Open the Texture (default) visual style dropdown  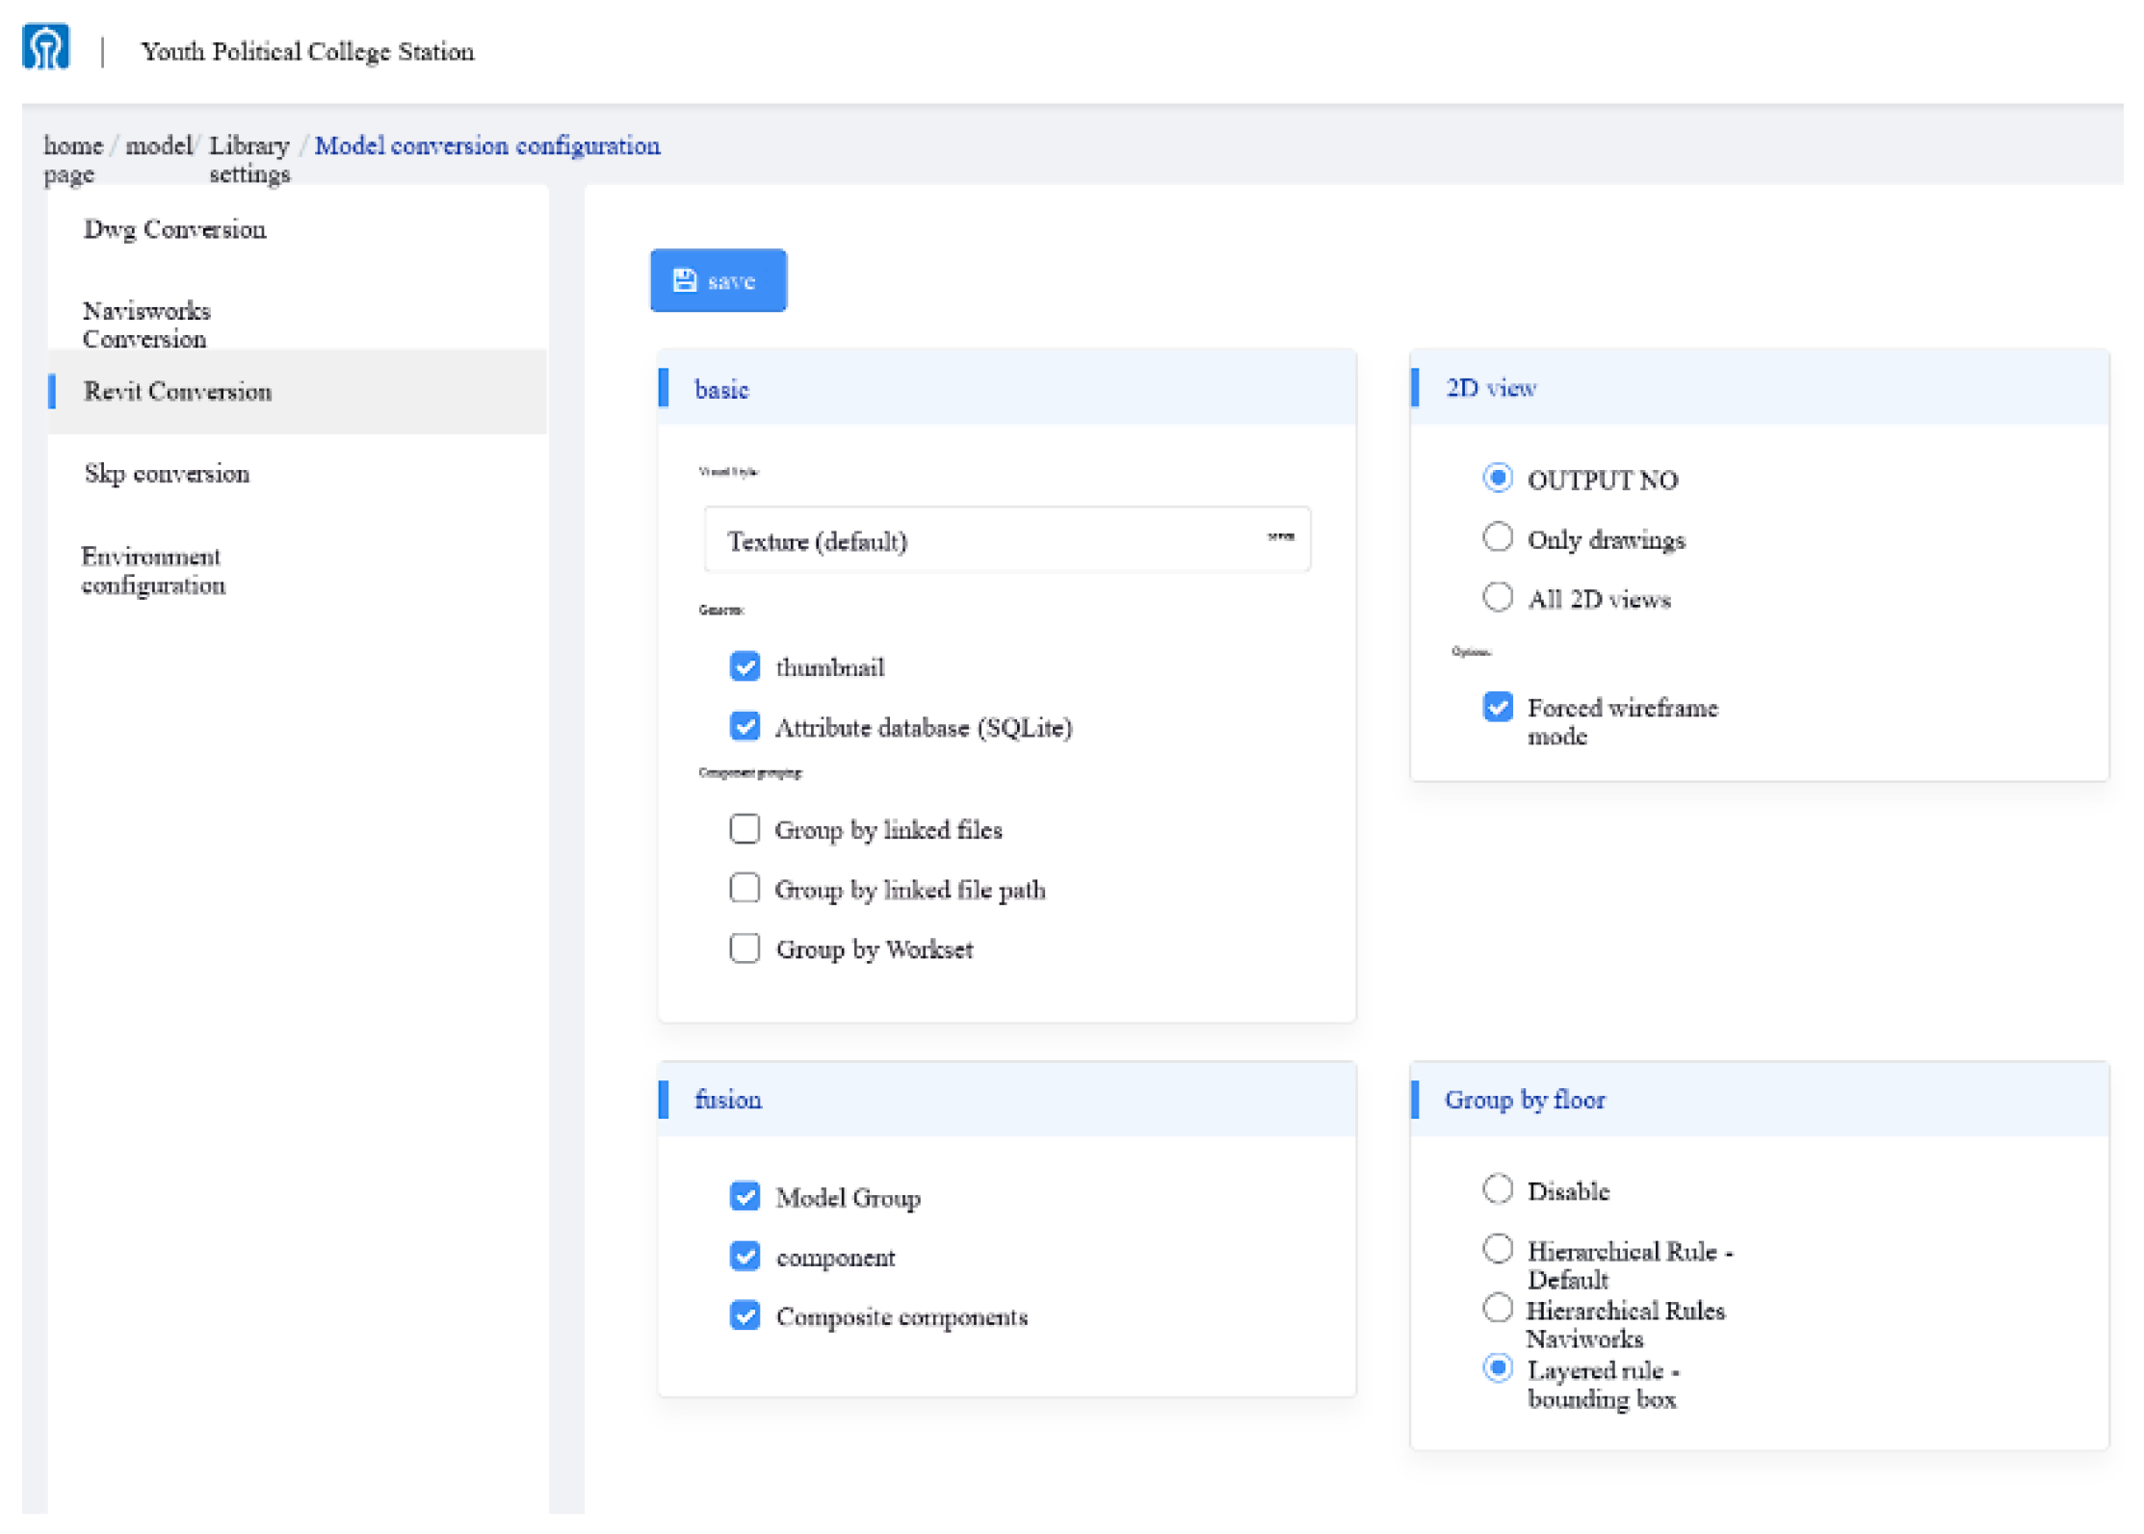click(1006, 540)
